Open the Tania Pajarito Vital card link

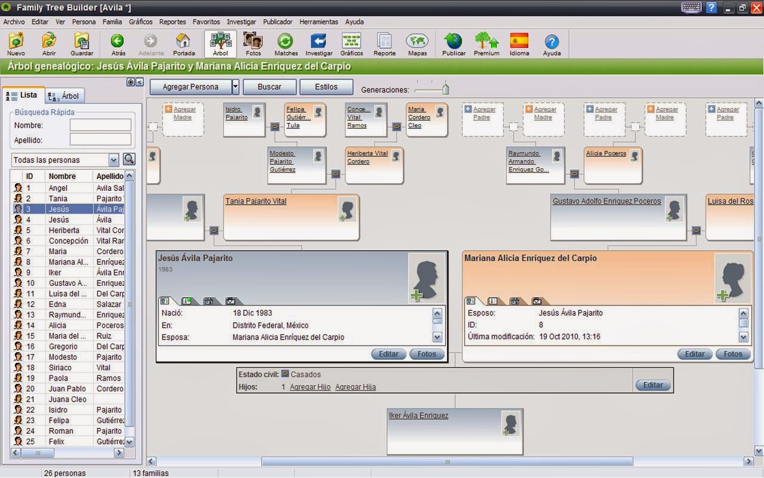pos(256,201)
